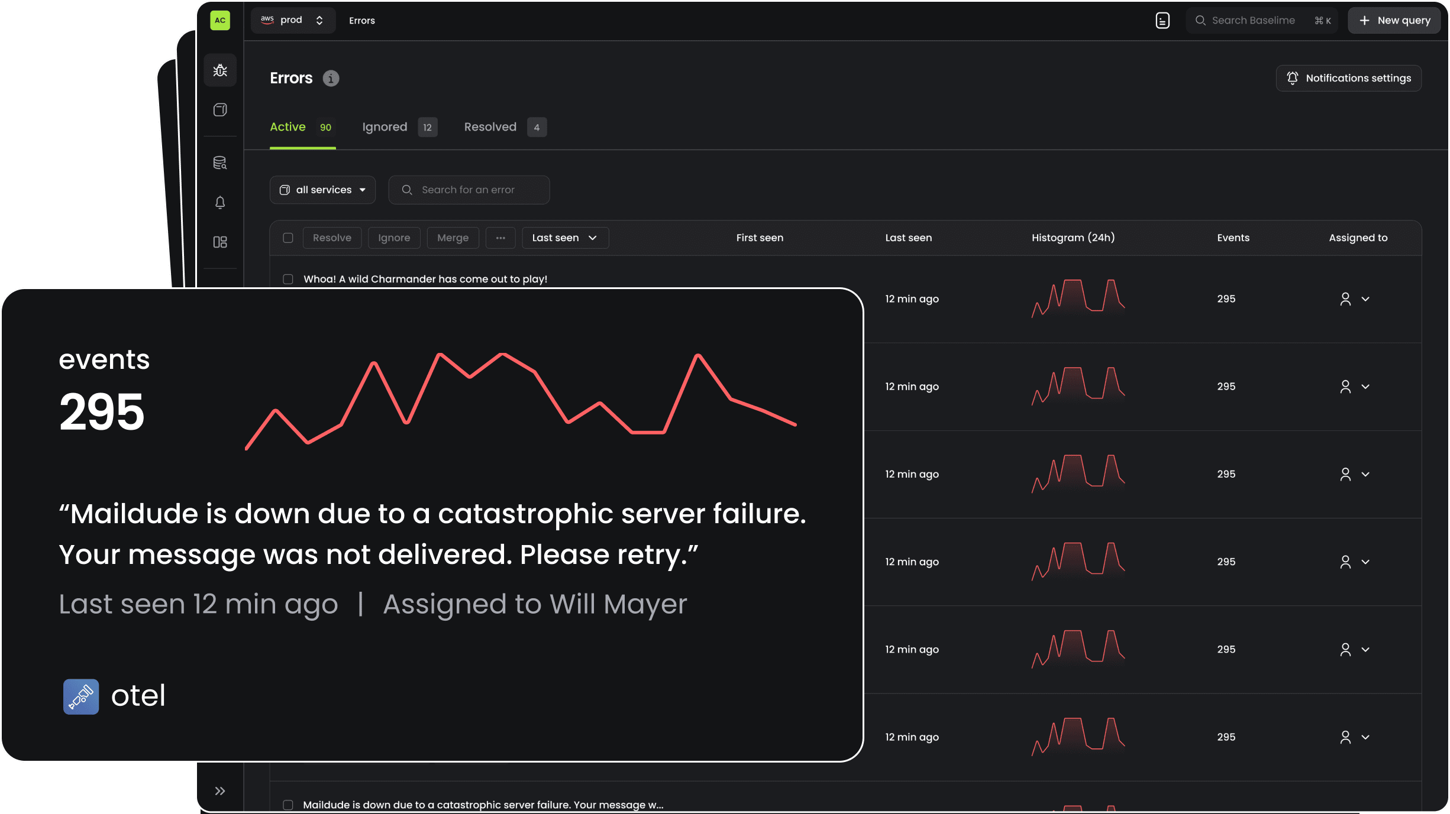Check the Charmander error row checkbox
The height and width of the screenshot is (814, 1450).
point(288,279)
